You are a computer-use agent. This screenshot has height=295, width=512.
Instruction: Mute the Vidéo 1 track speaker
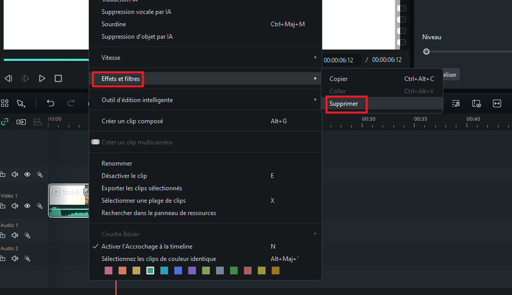pos(15,206)
